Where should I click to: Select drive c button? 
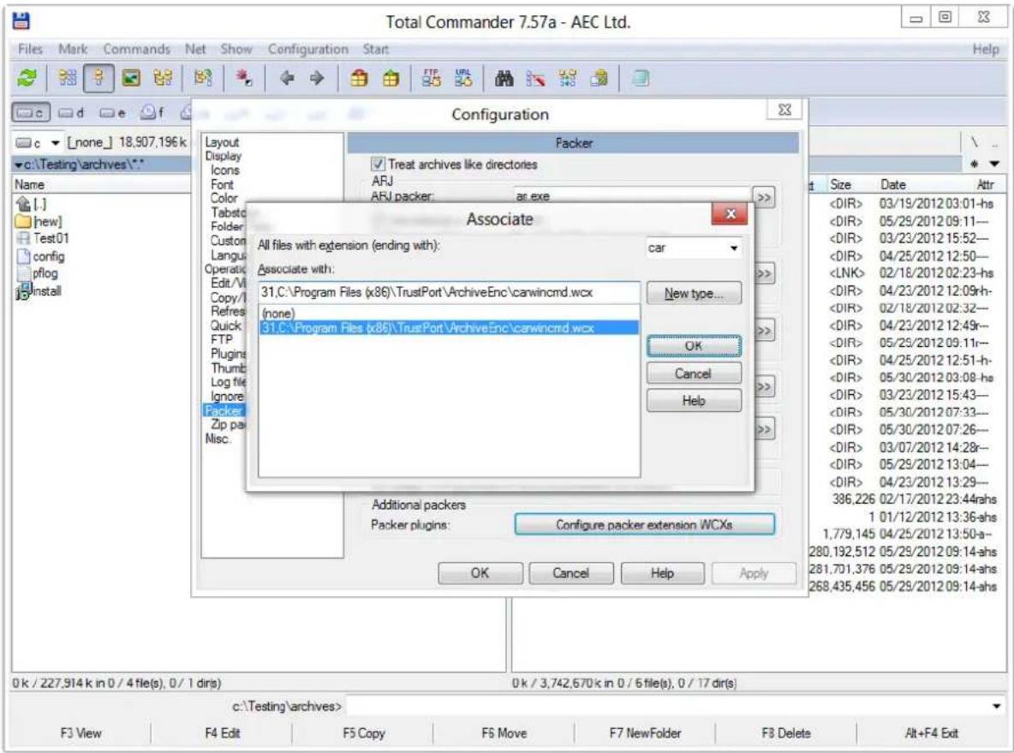tap(30, 112)
